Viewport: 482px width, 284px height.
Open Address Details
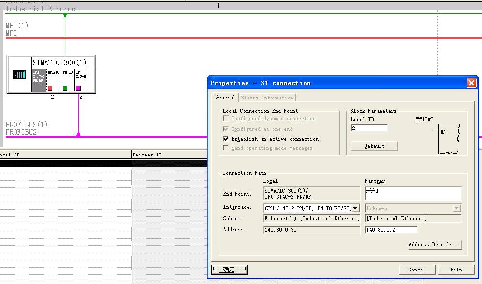tap(435, 245)
